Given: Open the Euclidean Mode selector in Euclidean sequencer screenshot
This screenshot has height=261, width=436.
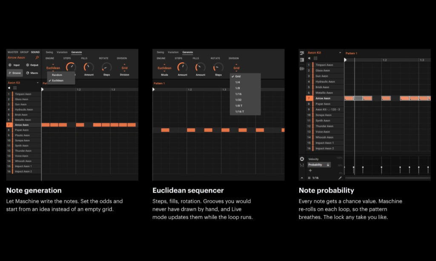Looking at the screenshot, I should point(164,68).
